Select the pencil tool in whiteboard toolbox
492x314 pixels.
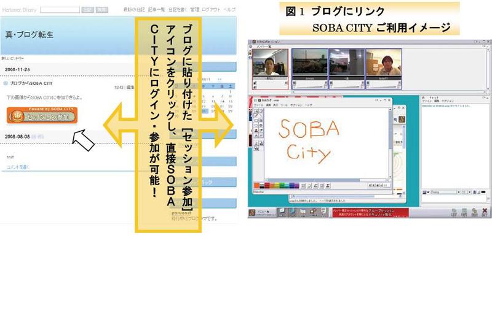click(256, 116)
